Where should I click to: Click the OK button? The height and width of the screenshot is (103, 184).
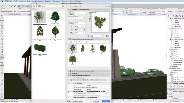click(x=106, y=101)
